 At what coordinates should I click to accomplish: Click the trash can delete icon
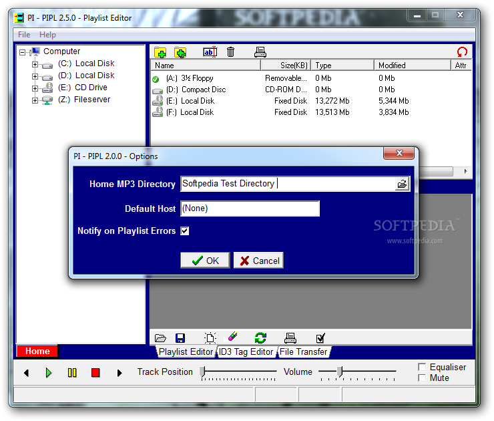coord(230,52)
